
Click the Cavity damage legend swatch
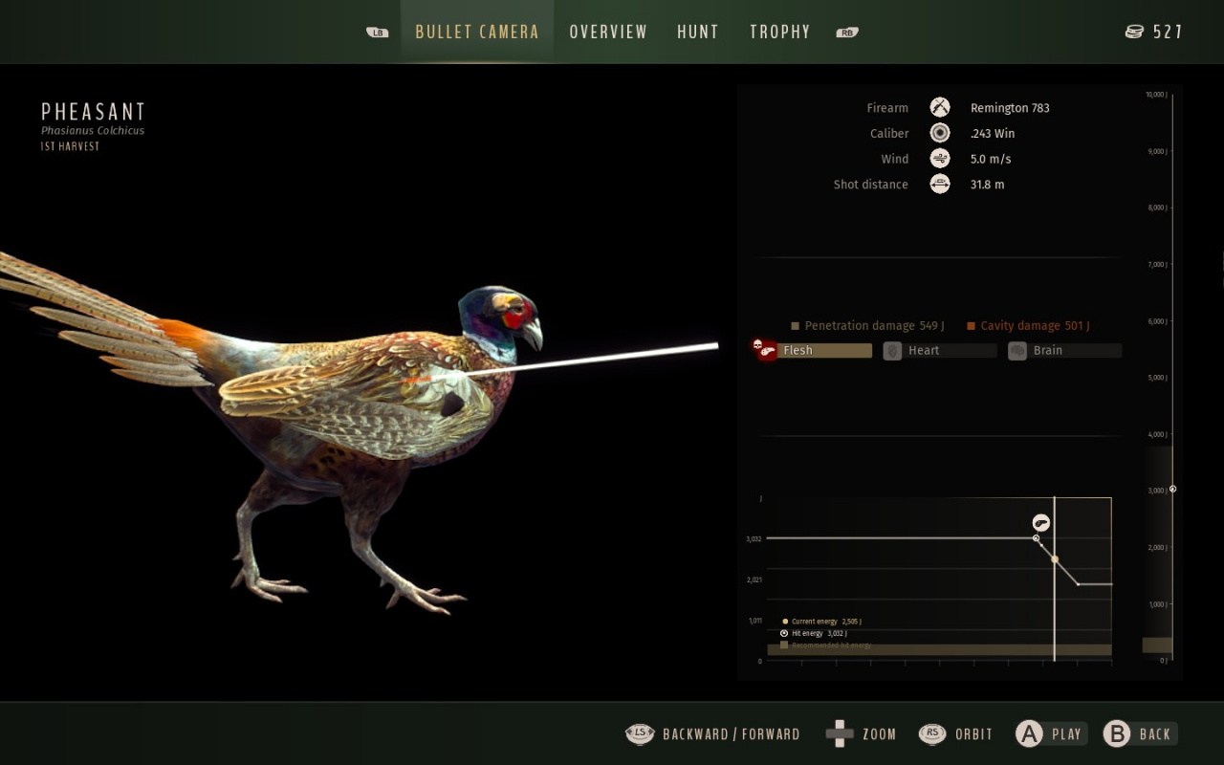tap(972, 326)
